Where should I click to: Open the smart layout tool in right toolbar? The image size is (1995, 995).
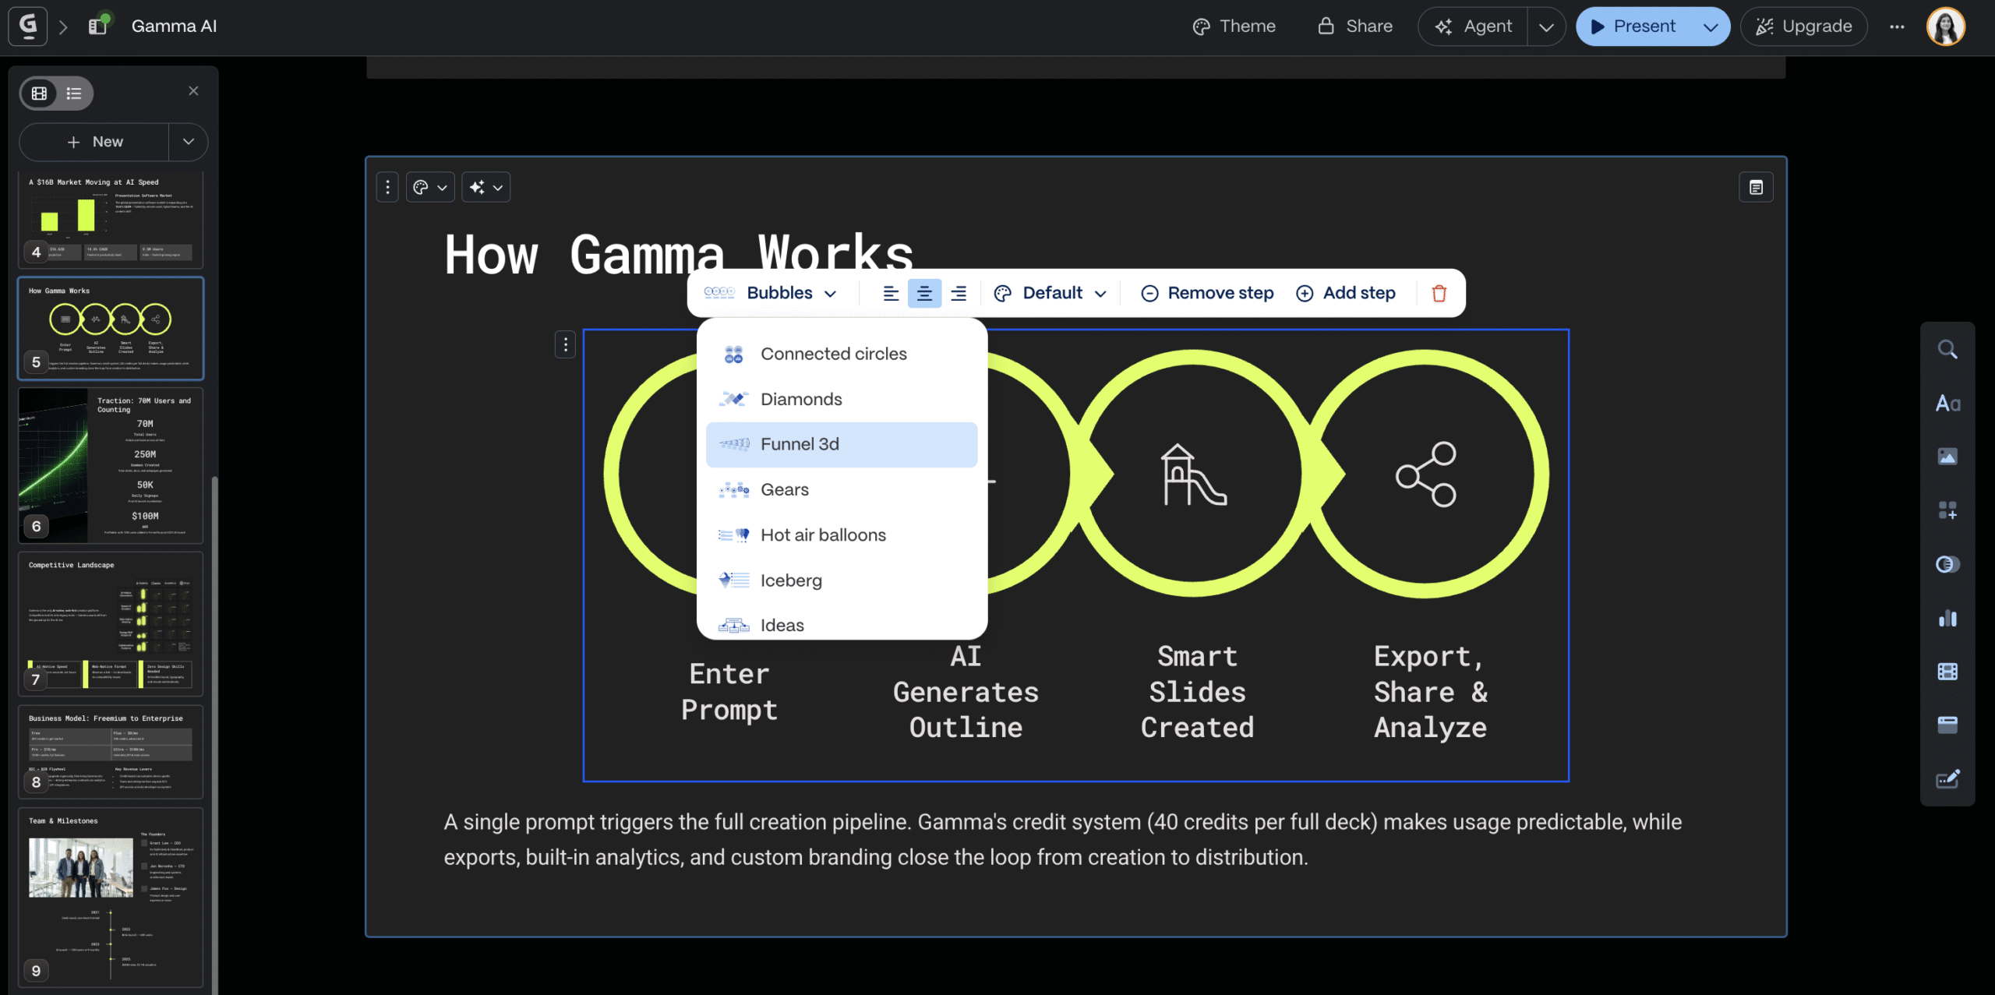tap(1947, 564)
